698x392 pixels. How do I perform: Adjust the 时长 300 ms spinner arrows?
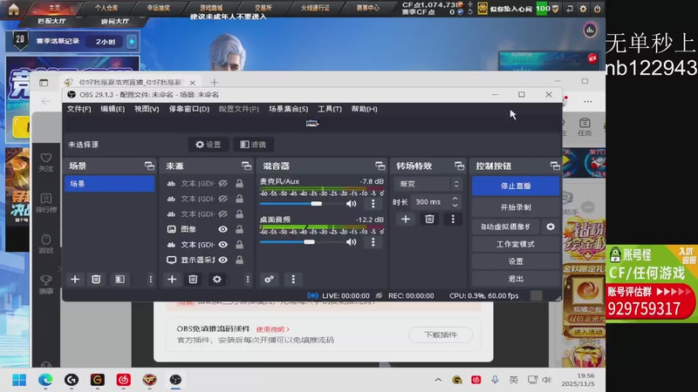point(455,202)
